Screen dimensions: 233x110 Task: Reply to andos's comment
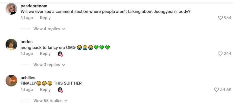coord(45,53)
